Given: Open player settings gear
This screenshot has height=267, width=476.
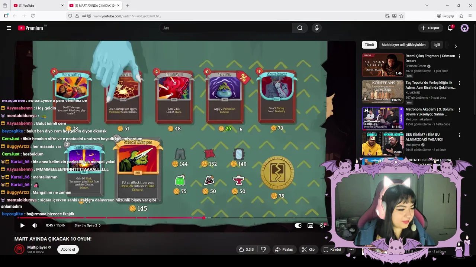Looking at the screenshot, I should click(322, 225).
